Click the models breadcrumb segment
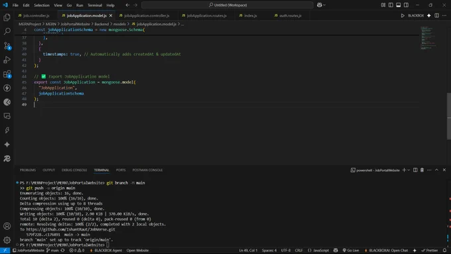 tap(119, 24)
